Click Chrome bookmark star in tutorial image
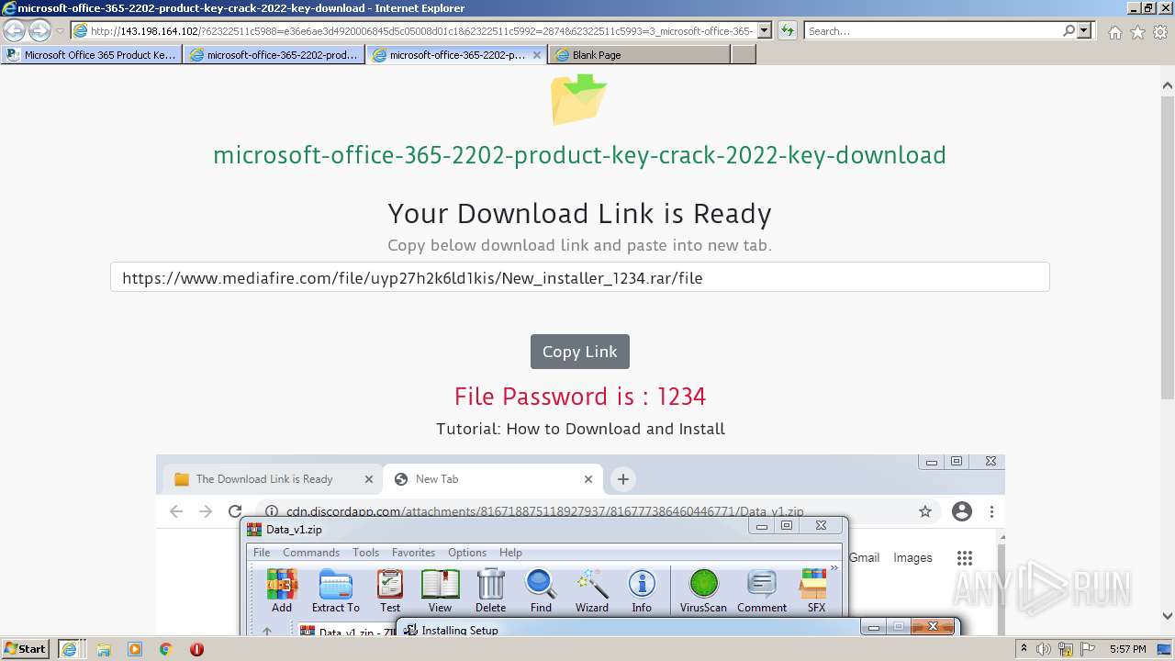Screen dimensions: 1175x661 click(925, 511)
